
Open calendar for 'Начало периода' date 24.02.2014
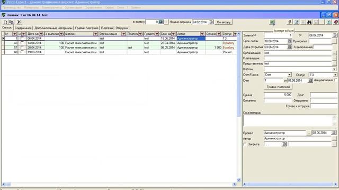211,22
